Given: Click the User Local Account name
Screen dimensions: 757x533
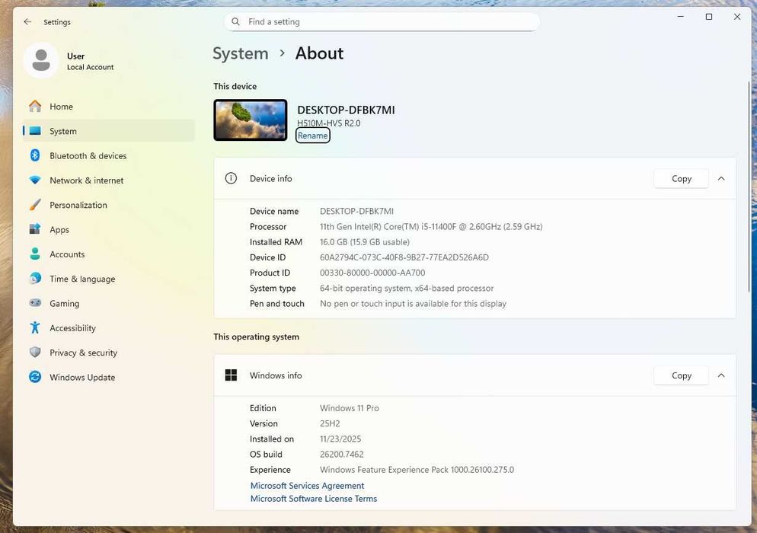Looking at the screenshot, I should pyautogui.click(x=91, y=62).
